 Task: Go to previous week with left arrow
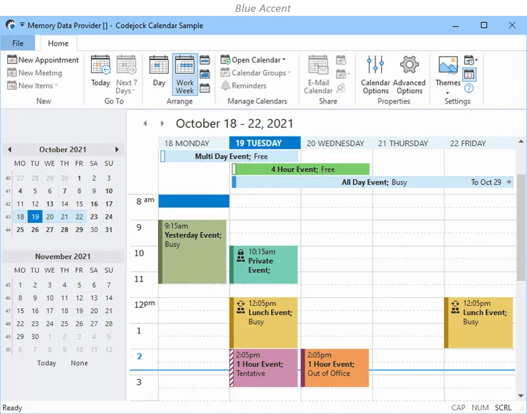tap(147, 123)
